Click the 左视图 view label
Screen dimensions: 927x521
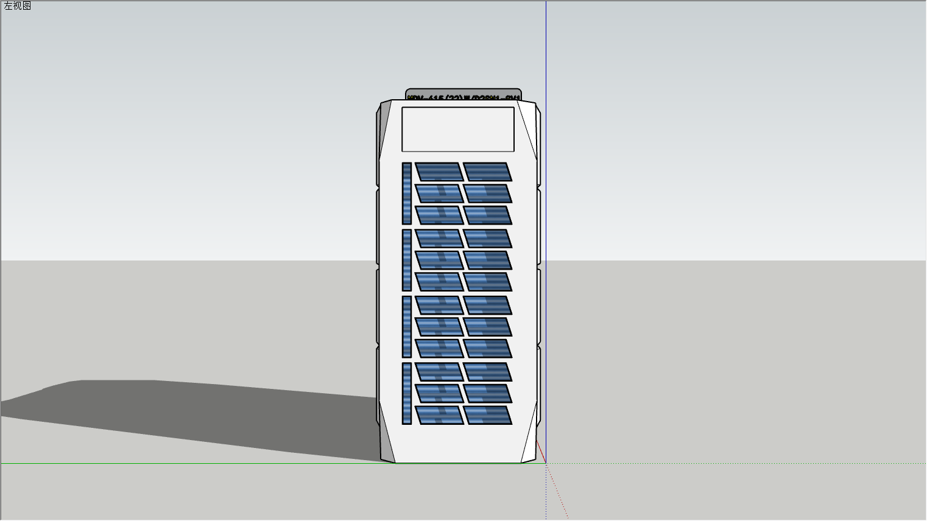tap(17, 6)
